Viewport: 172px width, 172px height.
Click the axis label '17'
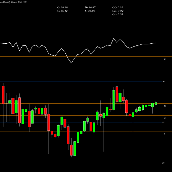(x=165, y=106)
